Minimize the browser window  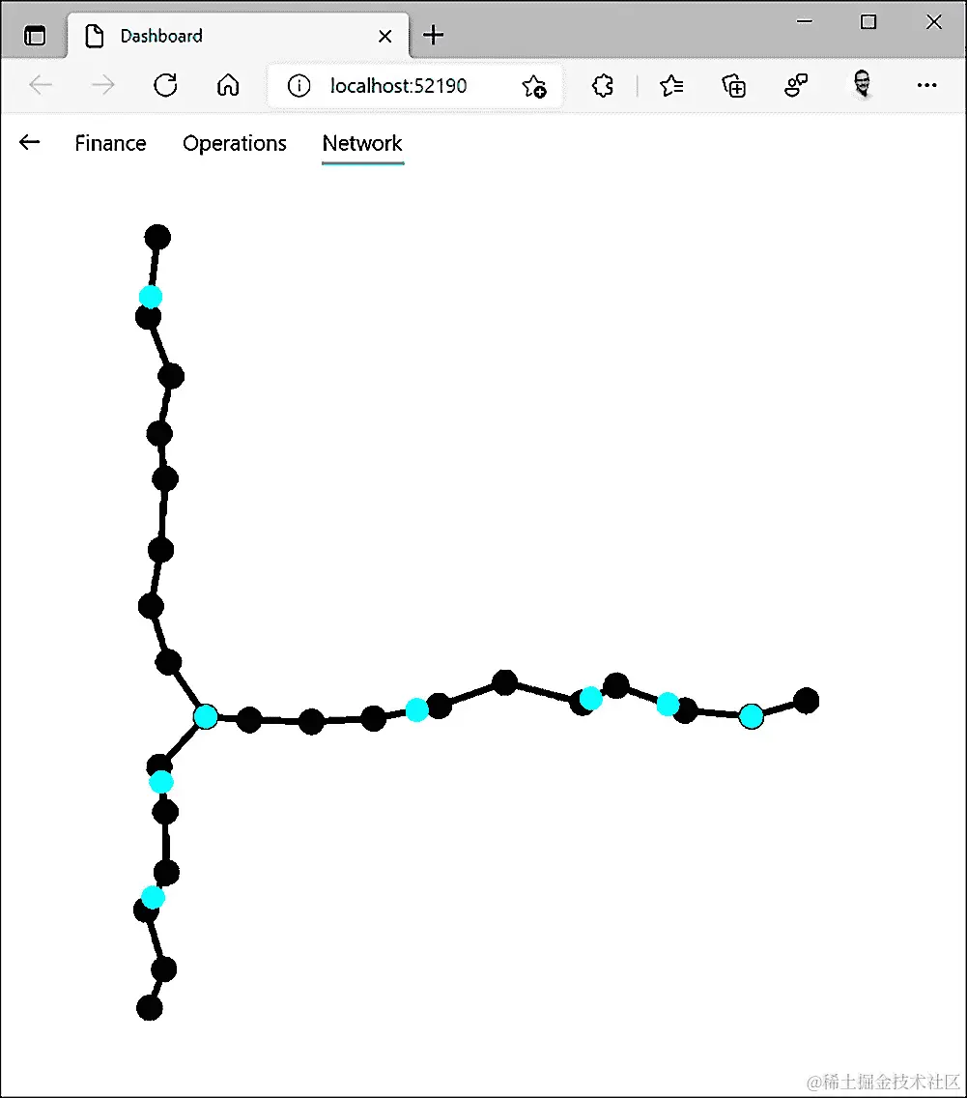805,21
